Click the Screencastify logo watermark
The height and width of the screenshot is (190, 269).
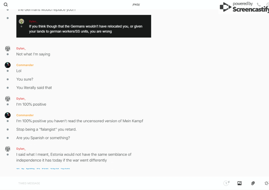click(244, 8)
